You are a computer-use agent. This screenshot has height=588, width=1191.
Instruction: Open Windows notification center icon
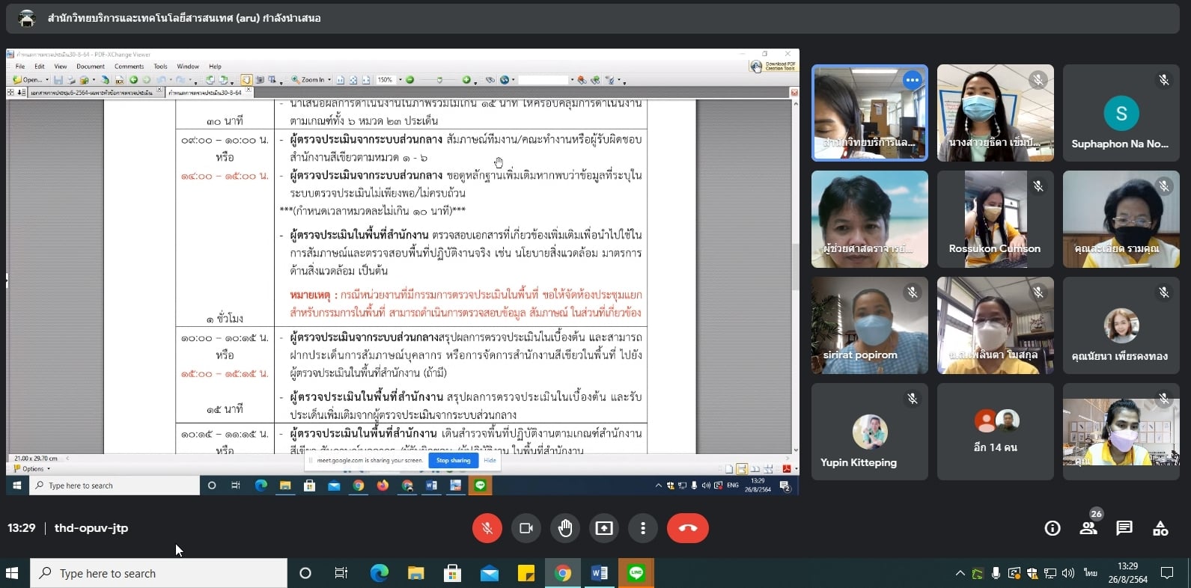(1167, 573)
